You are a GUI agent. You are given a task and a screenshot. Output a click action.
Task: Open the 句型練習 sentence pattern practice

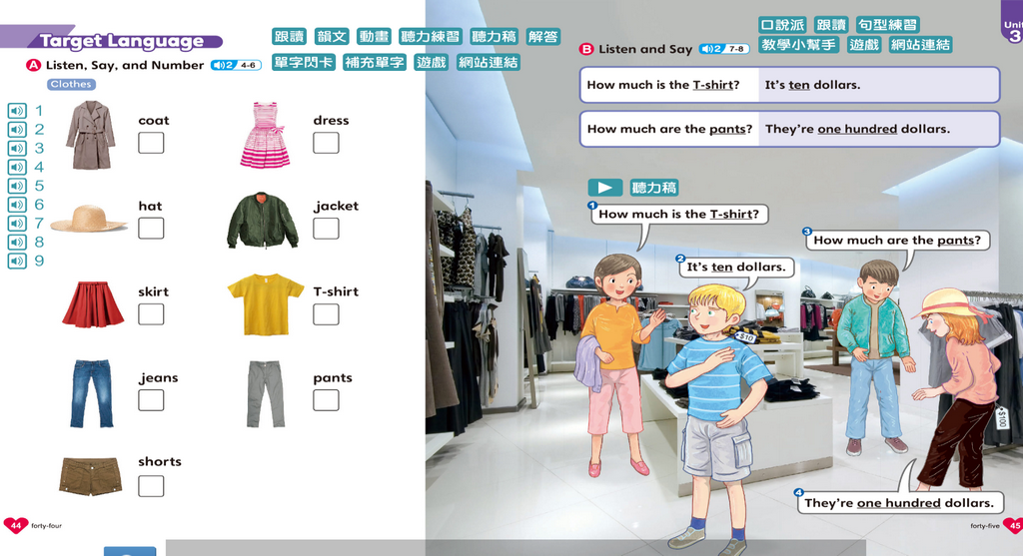tap(887, 25)
